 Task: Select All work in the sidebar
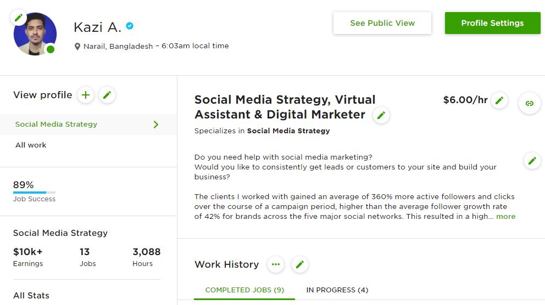(x=31, y=145)
